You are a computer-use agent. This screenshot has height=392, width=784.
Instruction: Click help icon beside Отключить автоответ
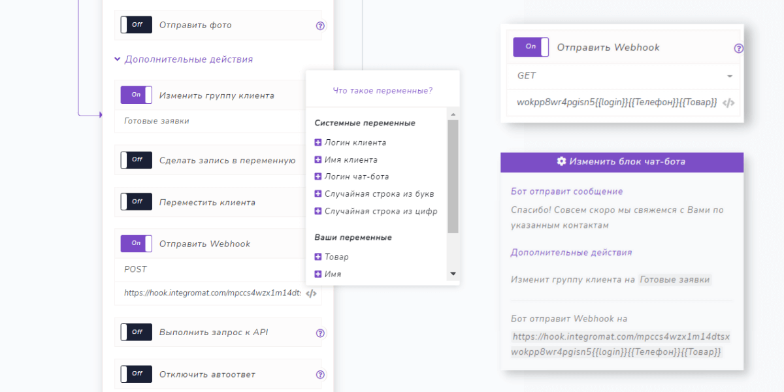click(320, 375)
